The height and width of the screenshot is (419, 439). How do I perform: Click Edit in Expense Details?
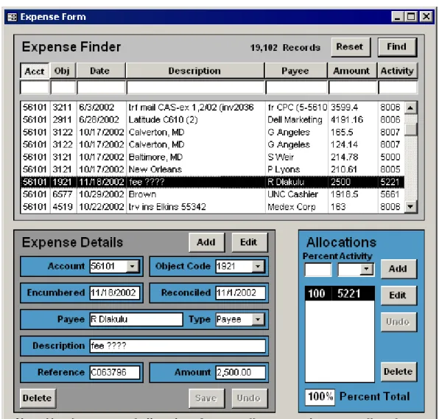coord(249,242)
